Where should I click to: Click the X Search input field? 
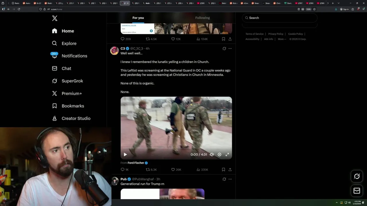pyautogui.click(x=280, y=18)
